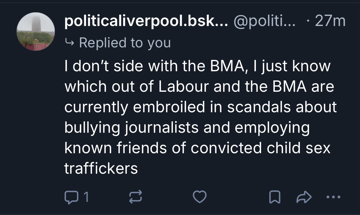Like the post with the heart icon

(x=201, y=198)
